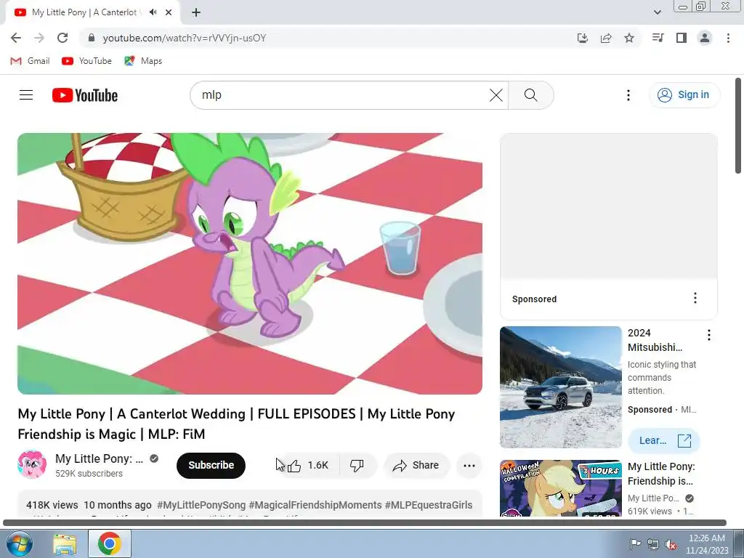Click the Chrome taskbar icon
Screen dimensions: 744x558
pyautogui.click(x=109, y=543)
